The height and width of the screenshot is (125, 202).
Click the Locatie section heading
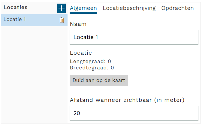tap(81, 53)
